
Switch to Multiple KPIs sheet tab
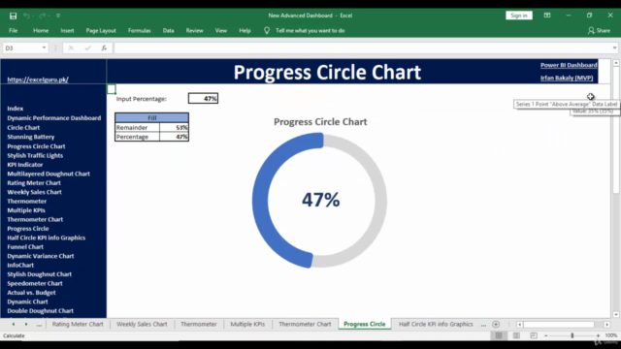tap(247, 324)
